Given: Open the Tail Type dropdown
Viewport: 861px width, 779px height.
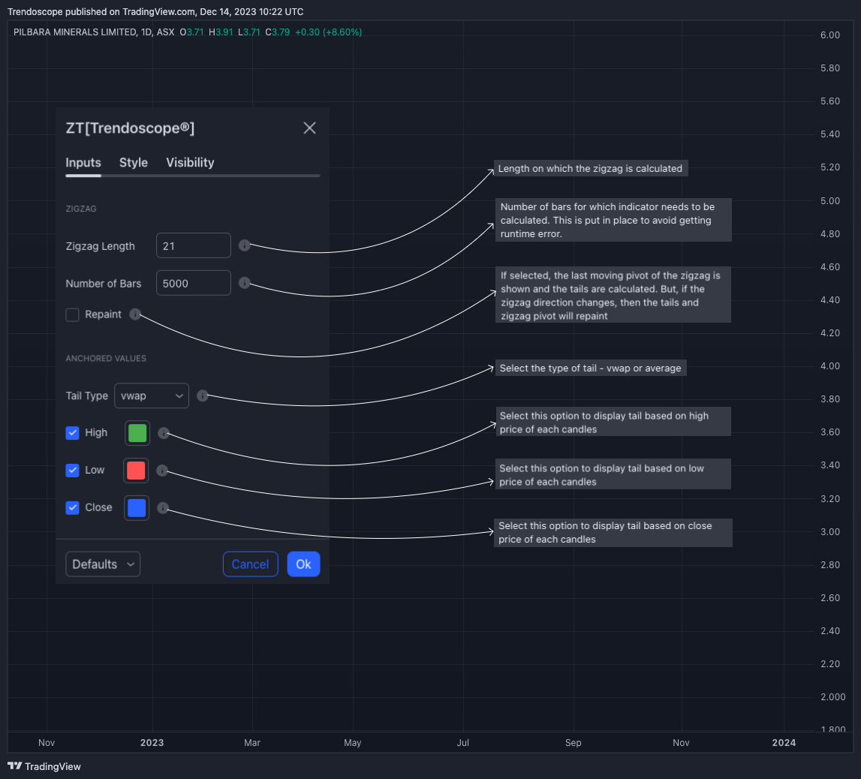Looking at the screenshot, I should pos(152,396).
